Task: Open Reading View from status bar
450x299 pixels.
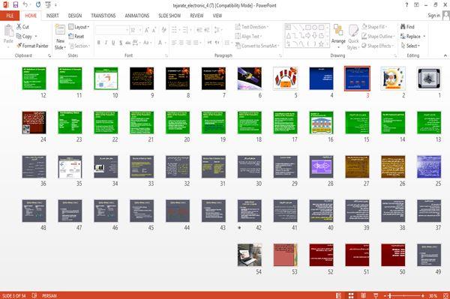Action: coord(363,295)
